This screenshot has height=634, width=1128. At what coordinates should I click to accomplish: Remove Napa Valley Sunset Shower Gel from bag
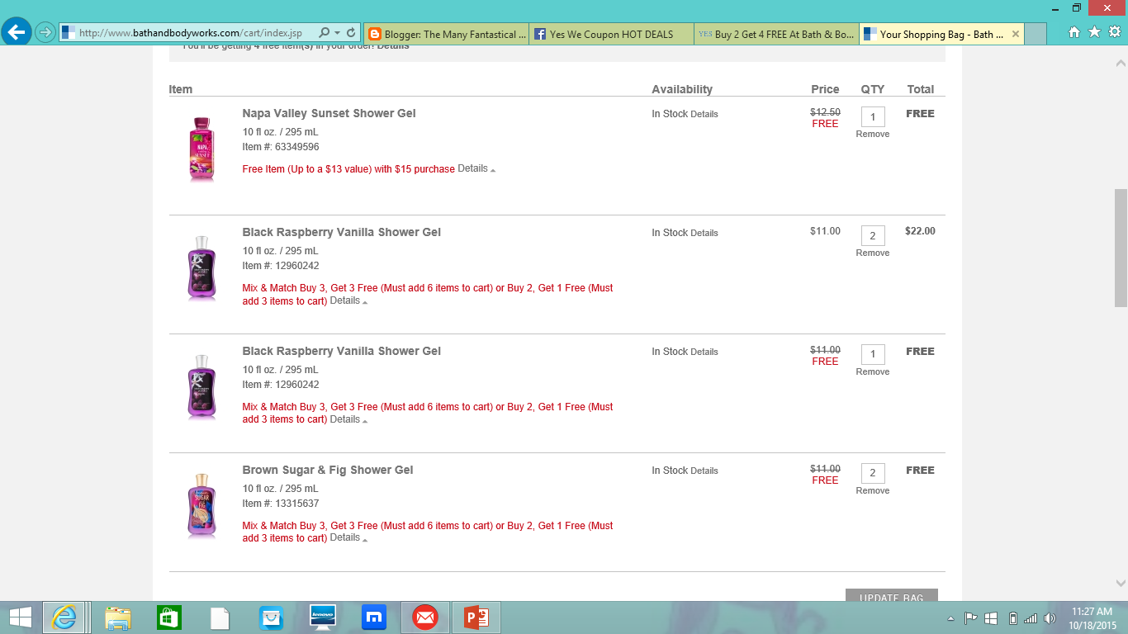[x=873, y=134]
